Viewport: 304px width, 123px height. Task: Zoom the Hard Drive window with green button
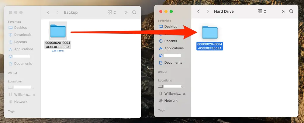point(171,12)
